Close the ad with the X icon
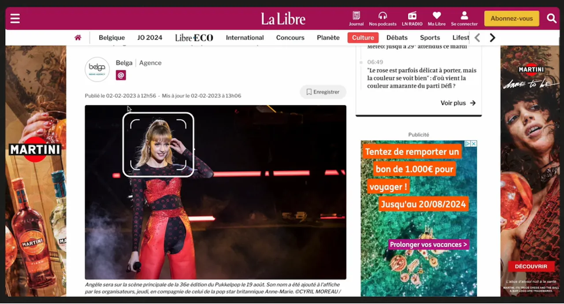Image resolution: width=564 pixels, height=304 pixels. [474, 144]
